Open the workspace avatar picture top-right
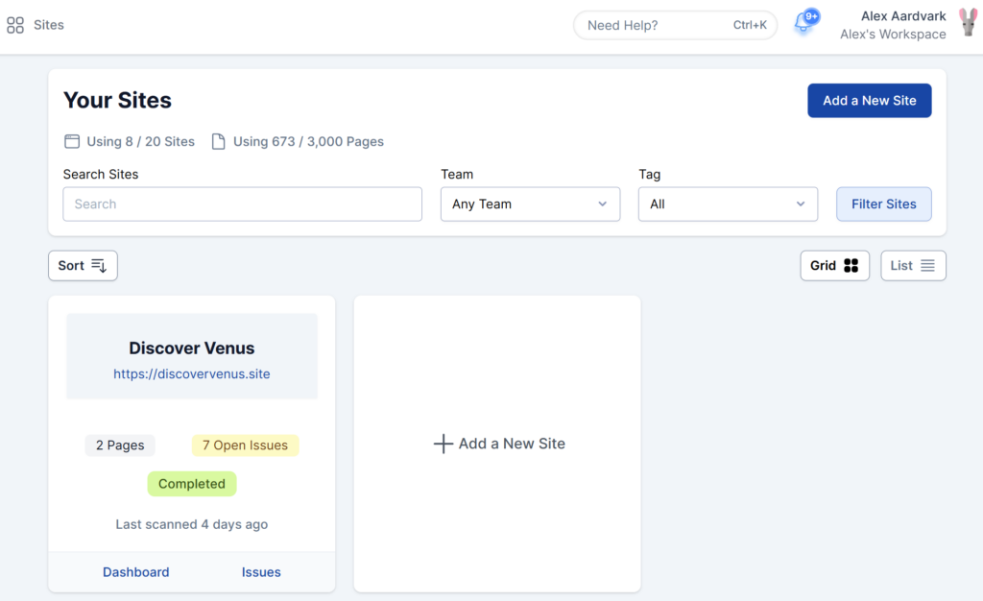 967,24
